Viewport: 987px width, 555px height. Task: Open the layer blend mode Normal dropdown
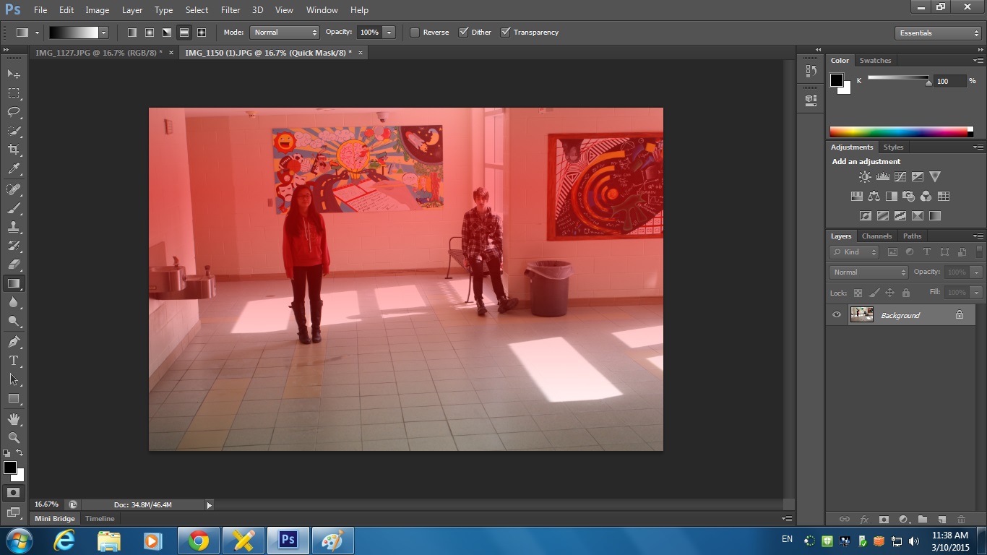[x=869, y=272]
